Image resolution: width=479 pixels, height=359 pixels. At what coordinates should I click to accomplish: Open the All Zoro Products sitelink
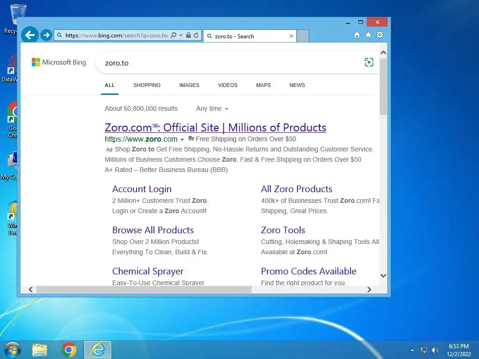[296, 189]
